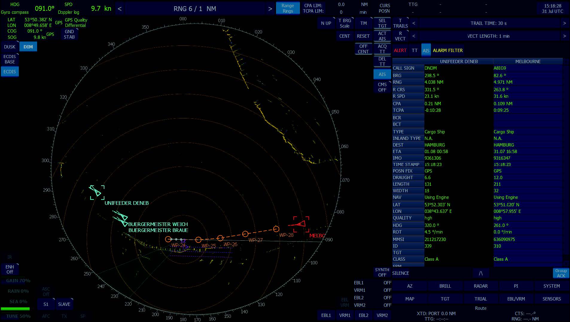Decrease the radar range with left arrow
570x322 pixels.
(120, 9)
